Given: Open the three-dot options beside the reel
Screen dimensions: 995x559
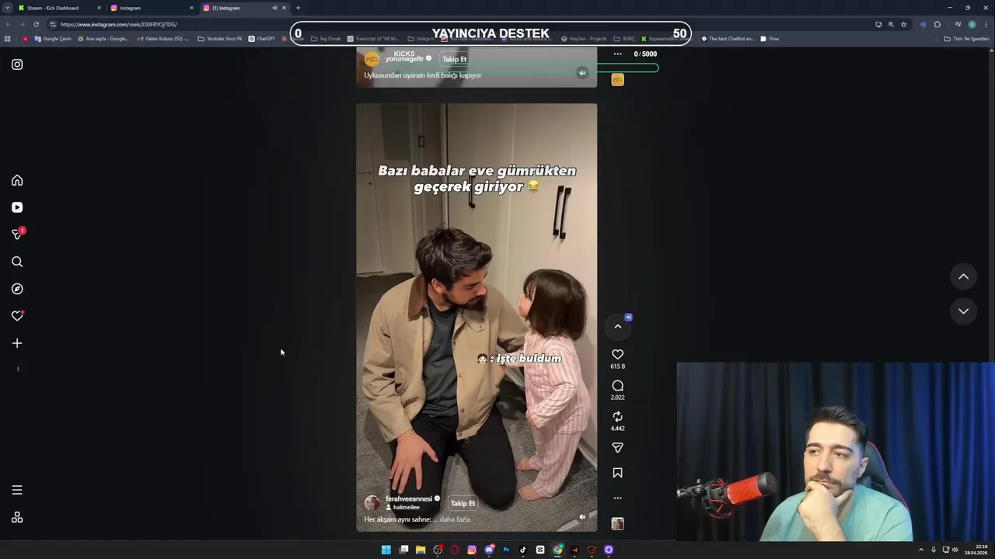Looking at the screenshot, I should pyautogui.click(x=618, y=498).
